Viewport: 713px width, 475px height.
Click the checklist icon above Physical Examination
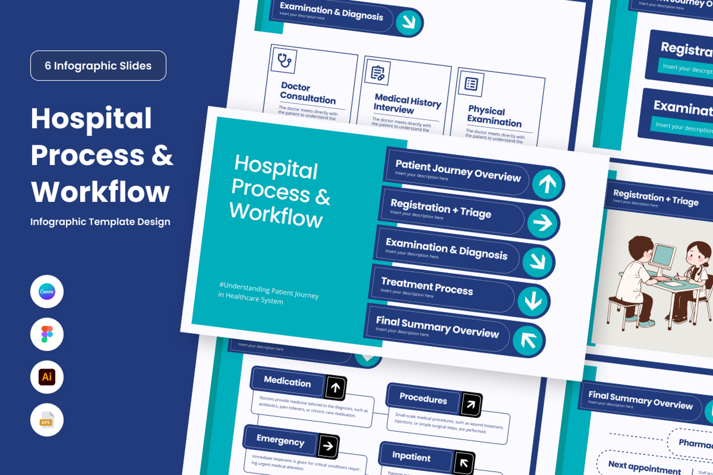pos(471,84)
